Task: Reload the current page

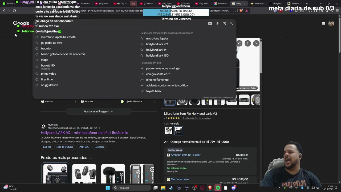Action: coord(14,11)
